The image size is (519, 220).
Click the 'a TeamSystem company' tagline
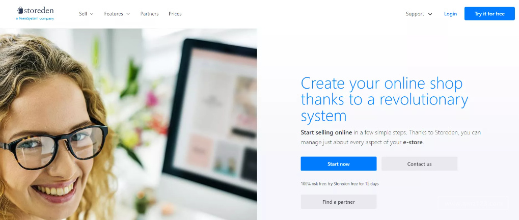(x=35, y=18)
